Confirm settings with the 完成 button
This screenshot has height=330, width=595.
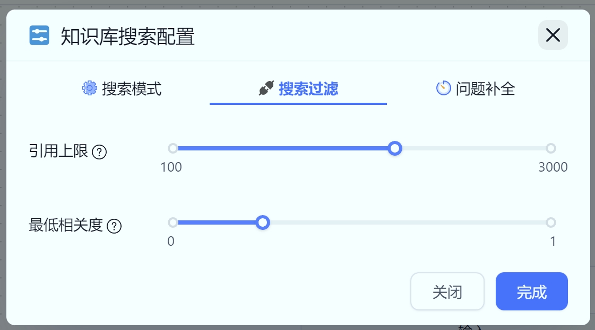click(531, 292)
